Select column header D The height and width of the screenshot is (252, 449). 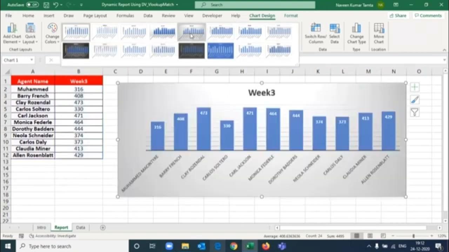[141, 71]
